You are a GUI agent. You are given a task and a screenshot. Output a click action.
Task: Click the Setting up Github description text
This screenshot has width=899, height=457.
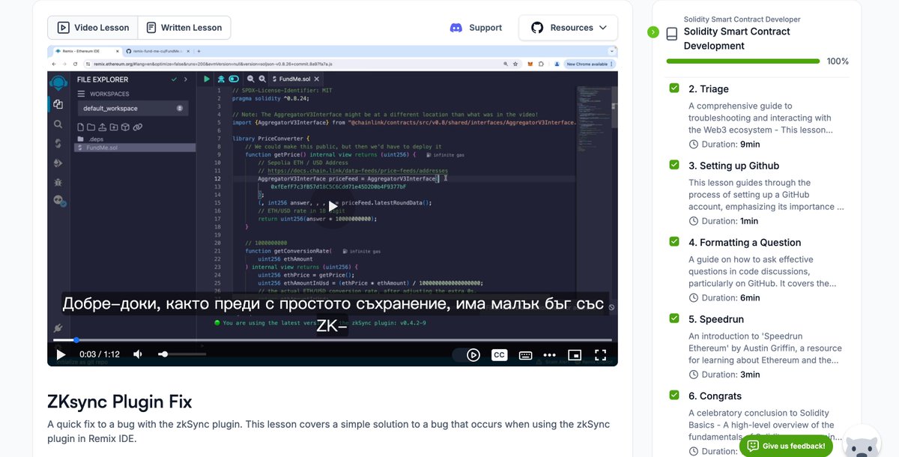(x=766, y=195)
